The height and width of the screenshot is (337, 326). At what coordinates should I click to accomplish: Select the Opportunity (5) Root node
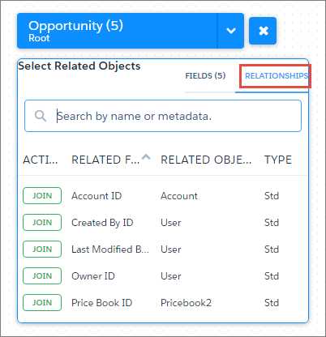(117, 31)
